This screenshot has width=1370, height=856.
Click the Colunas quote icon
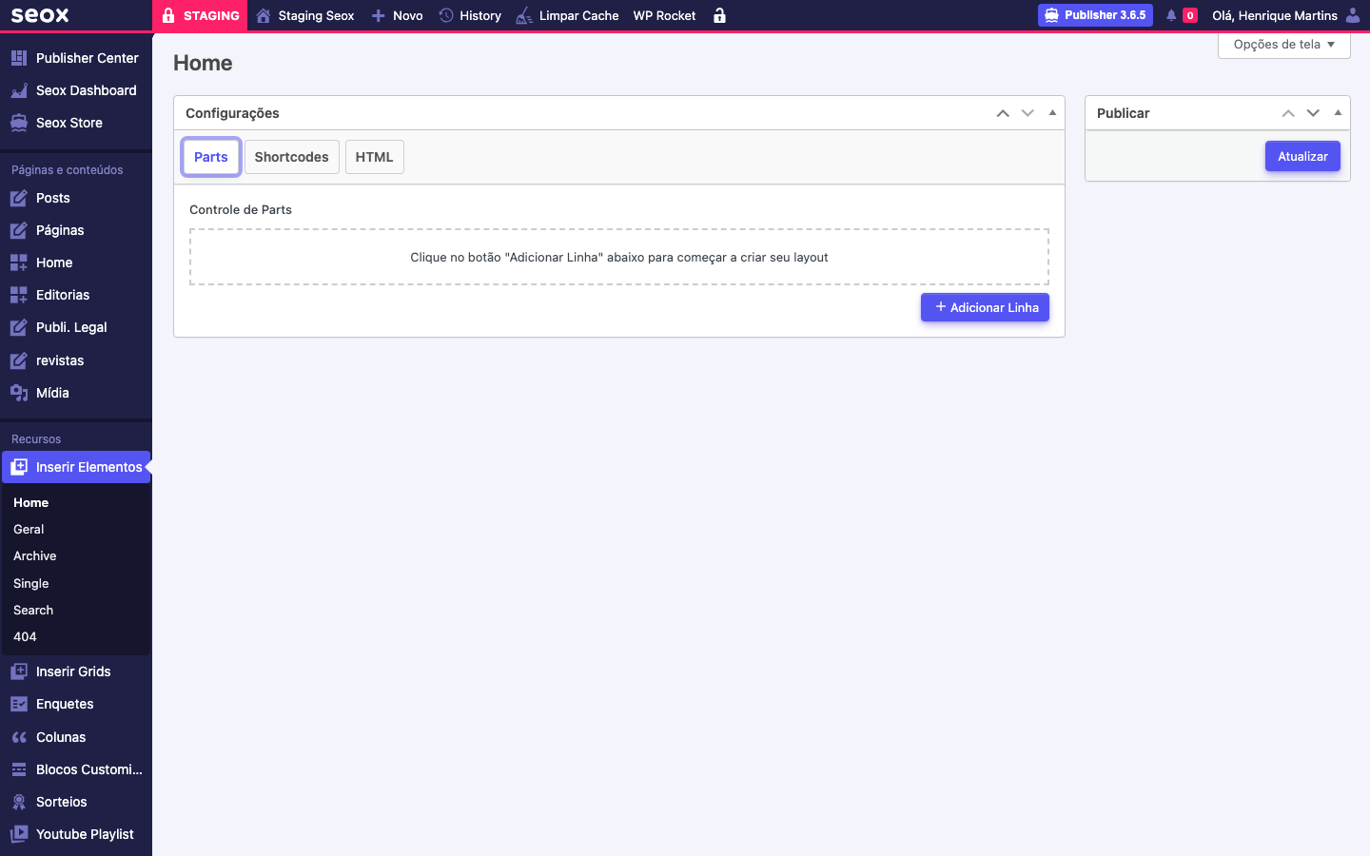click(x=19, y=737)
